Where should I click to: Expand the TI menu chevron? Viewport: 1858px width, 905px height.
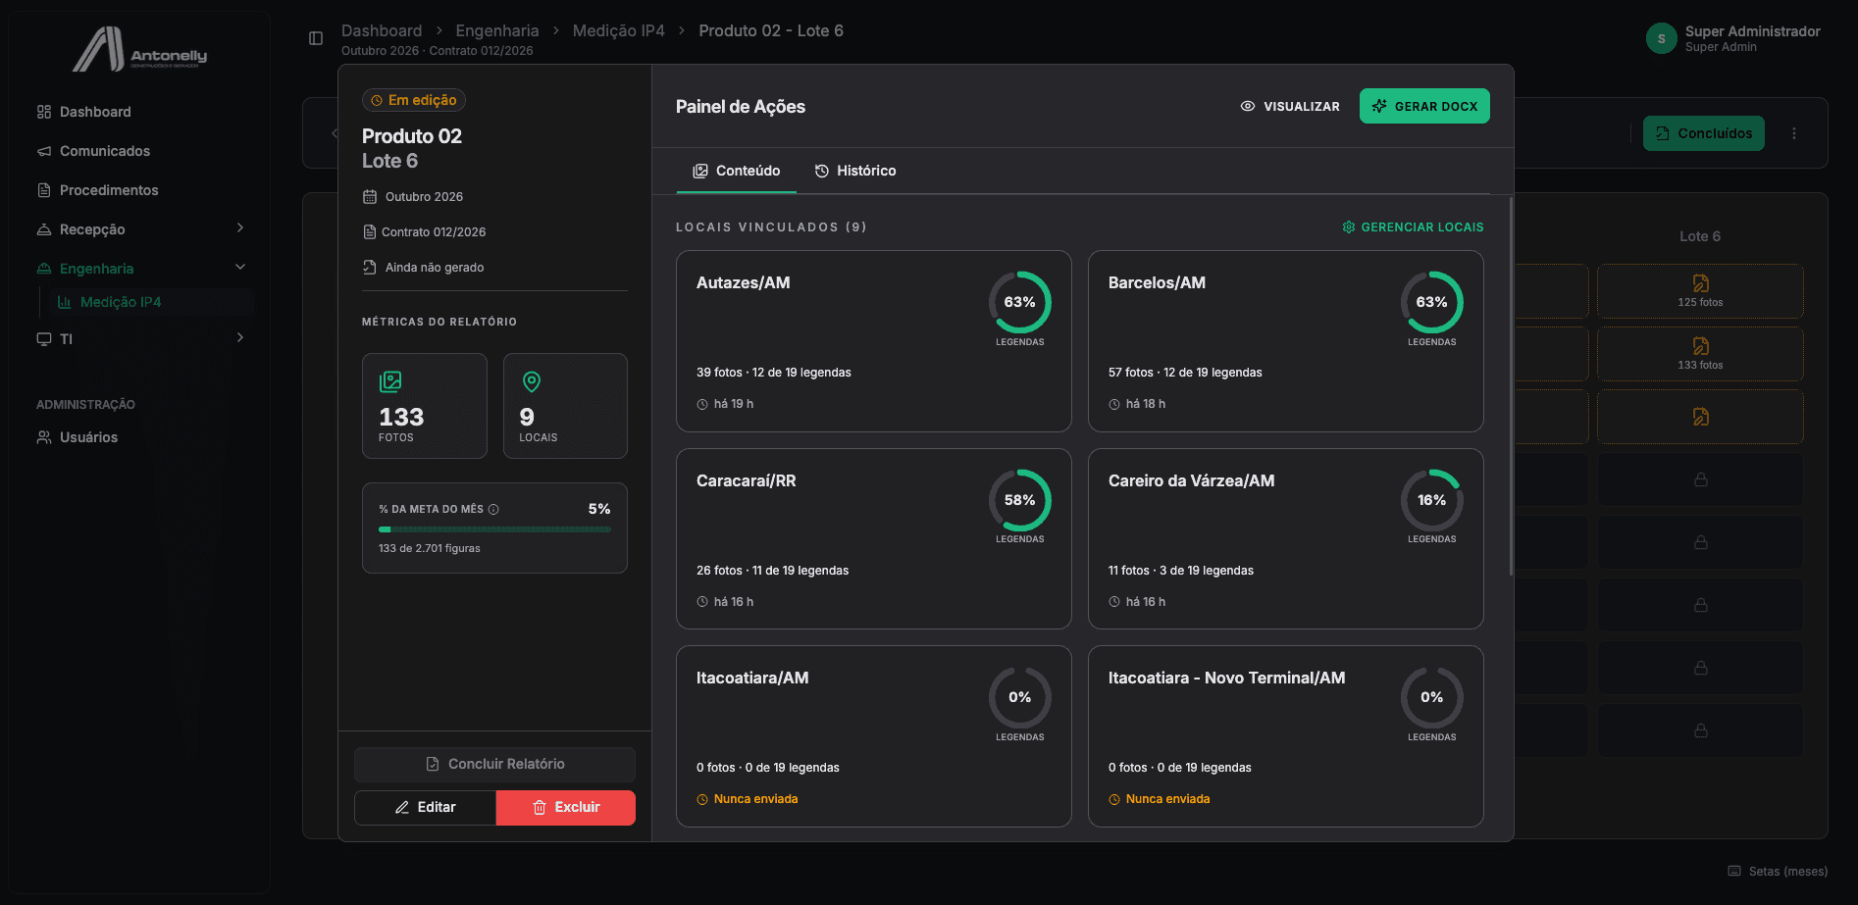240,338
